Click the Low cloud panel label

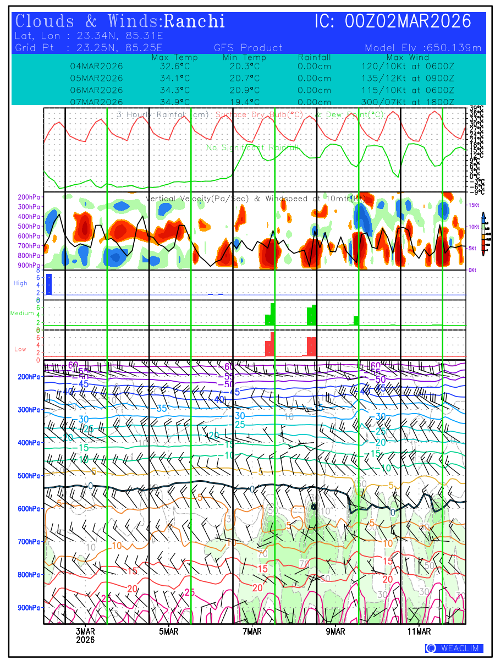click(20, 349)
